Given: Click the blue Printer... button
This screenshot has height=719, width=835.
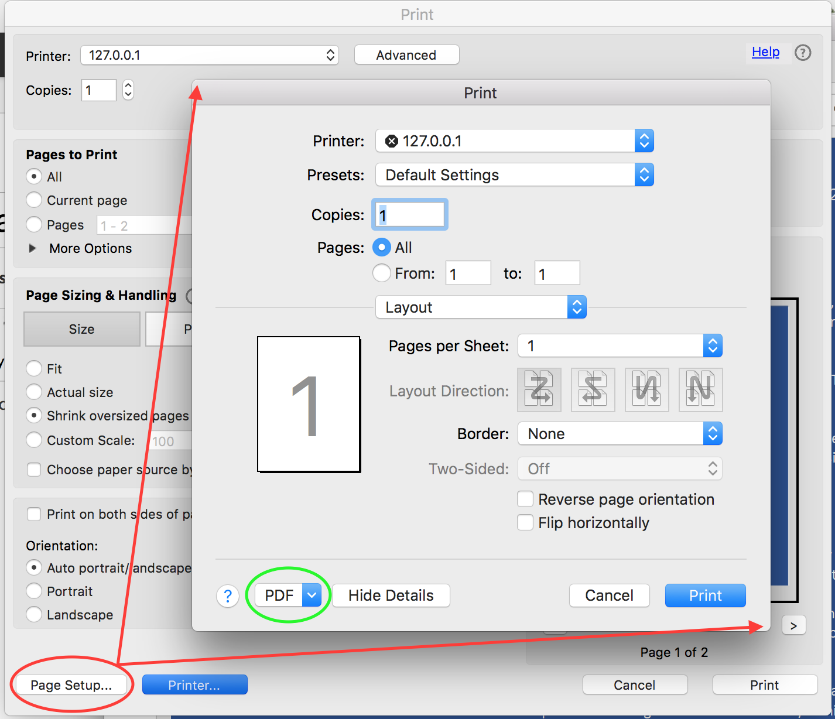Looking at the screenshot, I should coord(195,685).
